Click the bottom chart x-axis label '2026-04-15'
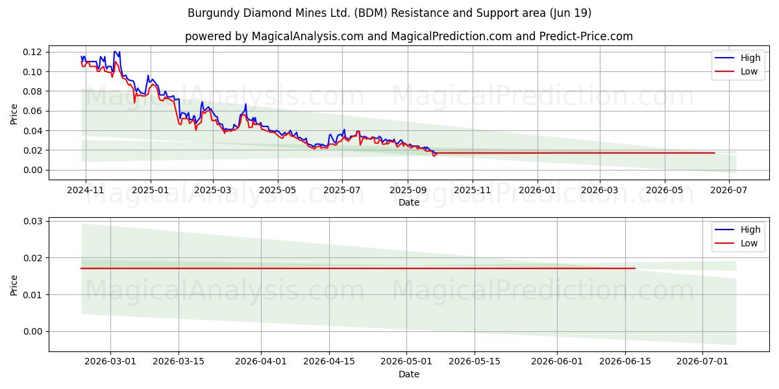Image resolution: width=779 pixels, height=389 pixels. (x=329, y=363)
